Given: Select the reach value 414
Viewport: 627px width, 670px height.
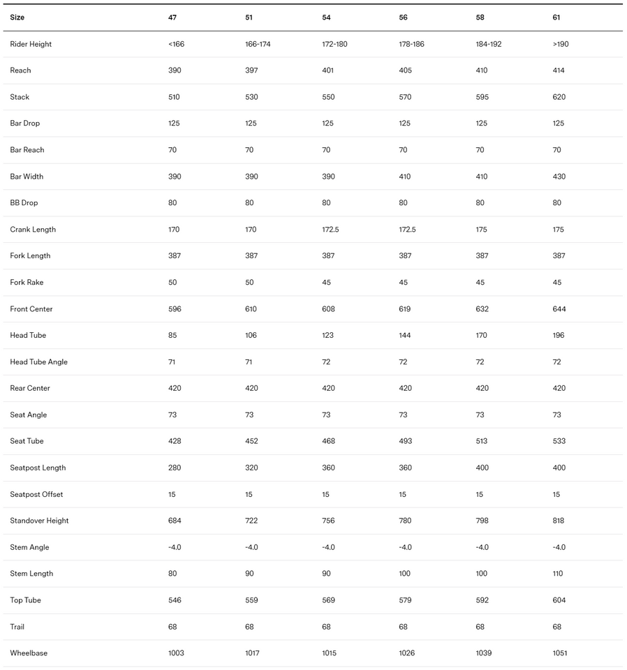Looking at the screenshot, I should point(559,70).
